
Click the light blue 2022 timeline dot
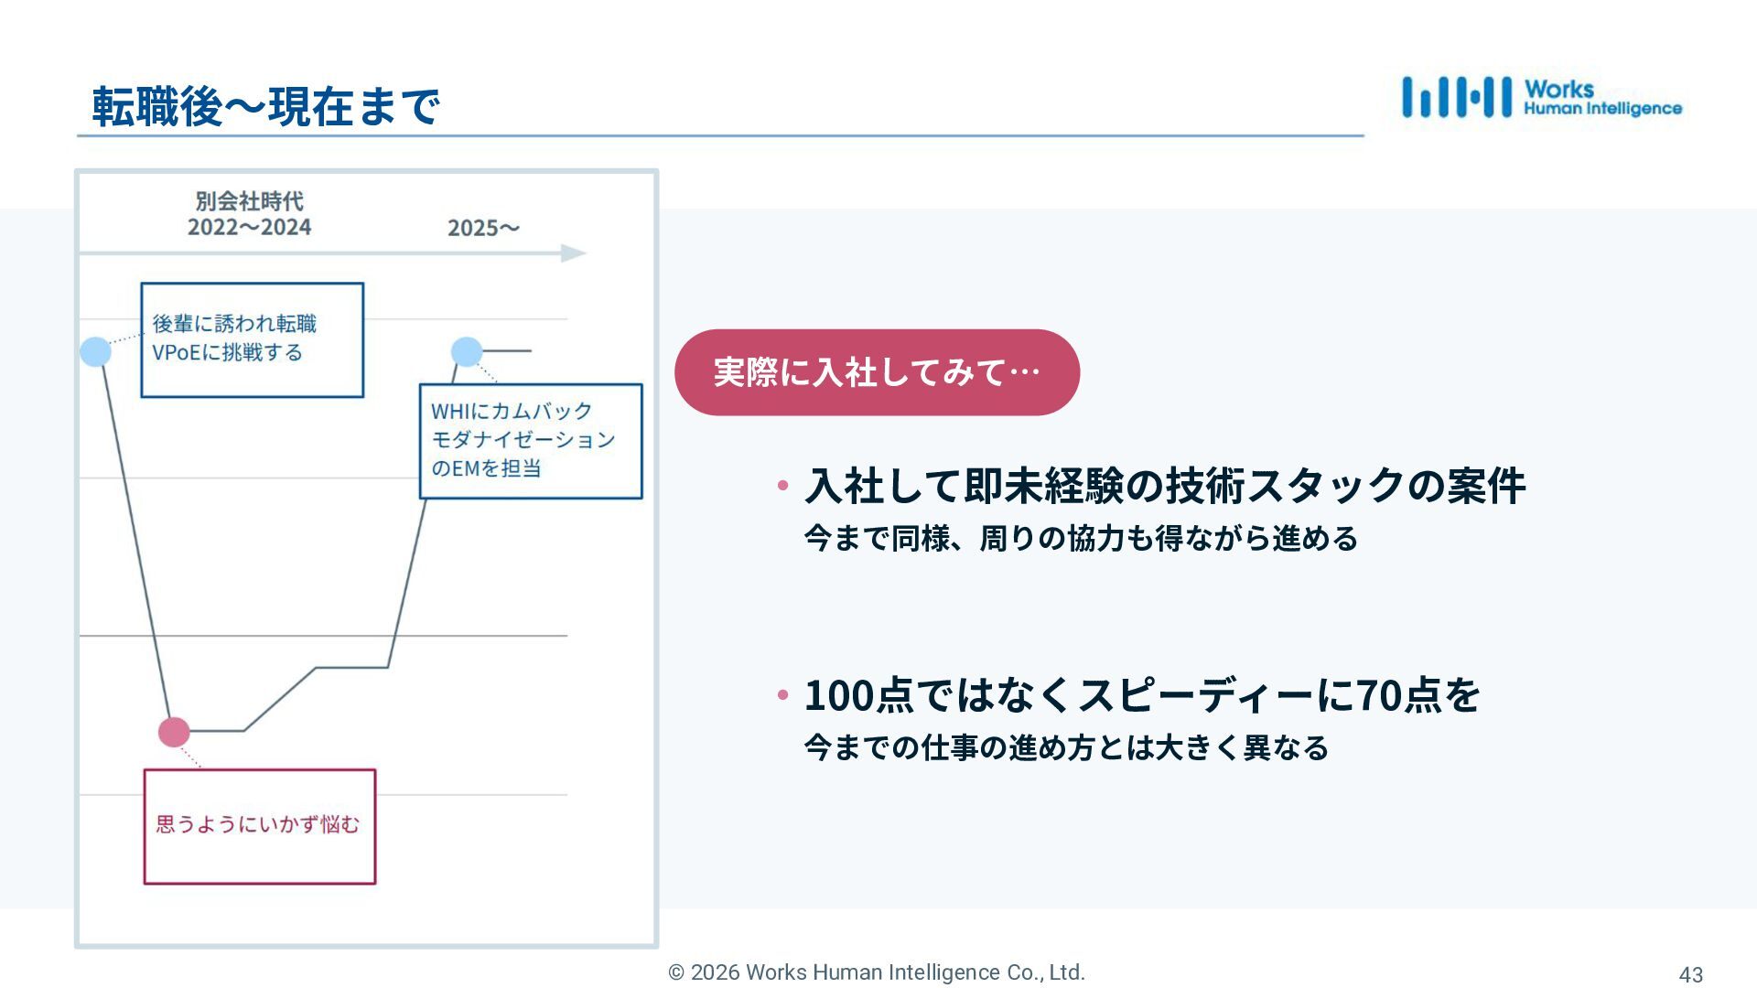95,351
